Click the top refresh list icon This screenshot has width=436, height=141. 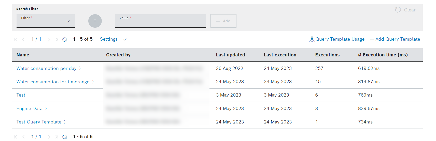coord(65,39)
